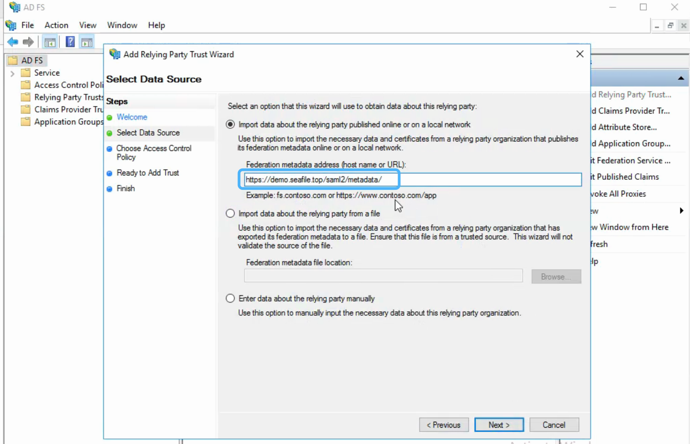Image resolution: width=690 pixels, height=444 pixels.
Task: Click the Show/Hide Console Tree icon
Action: coord(50,42)
